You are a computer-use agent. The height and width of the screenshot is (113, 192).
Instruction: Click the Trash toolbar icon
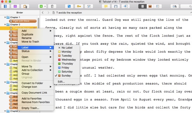point(52,6)
